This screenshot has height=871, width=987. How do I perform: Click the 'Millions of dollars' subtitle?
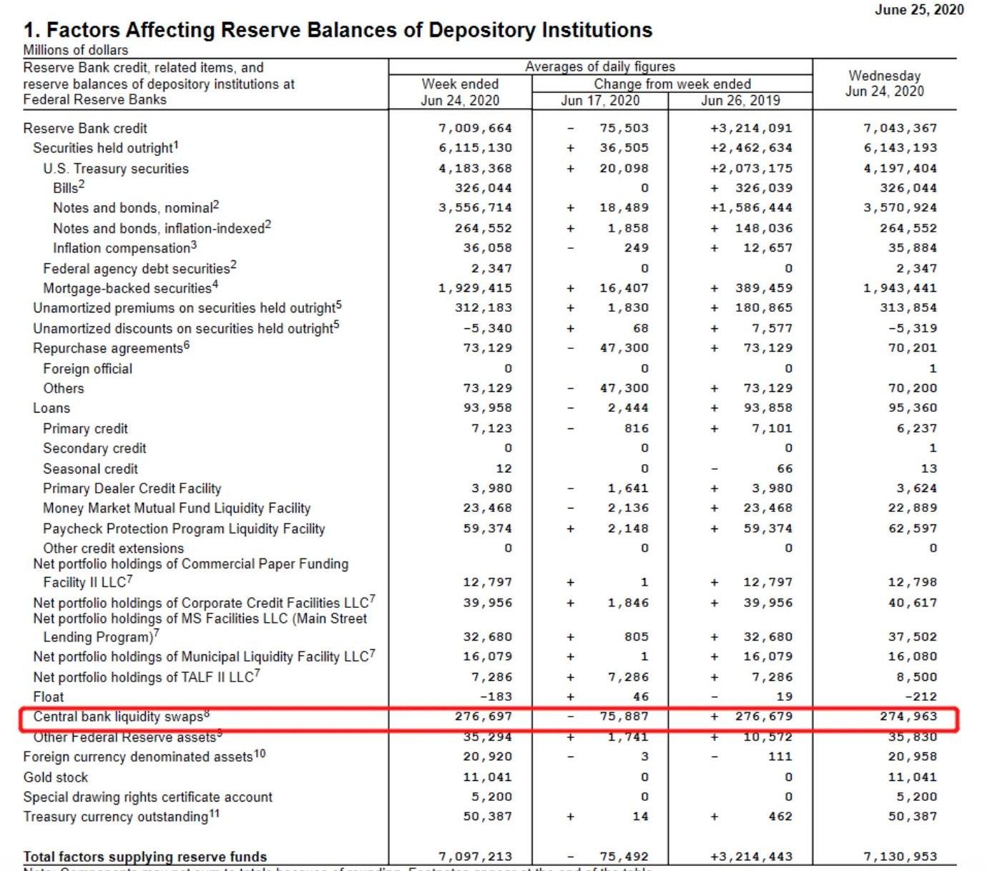tap(76, 50)
